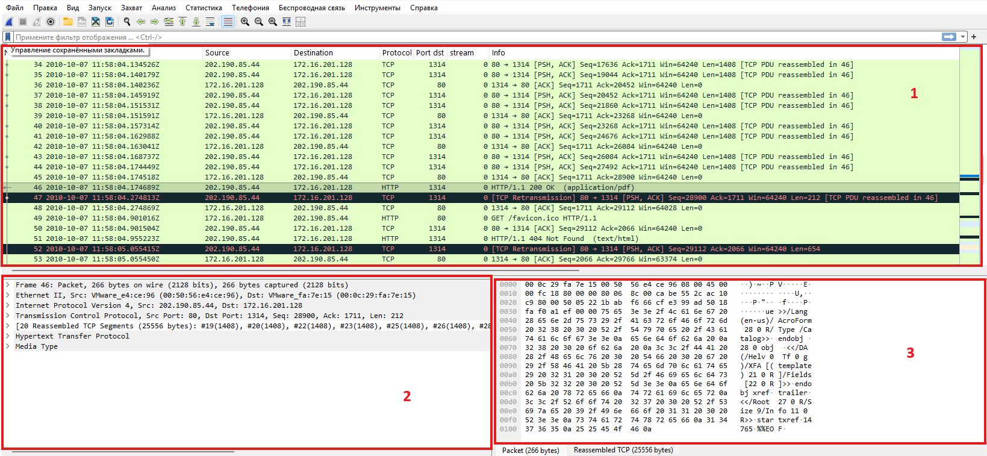Open a capture file via folder icon
Image resolution: width=987 pixels, height=456 pixels.
[68, 22]
